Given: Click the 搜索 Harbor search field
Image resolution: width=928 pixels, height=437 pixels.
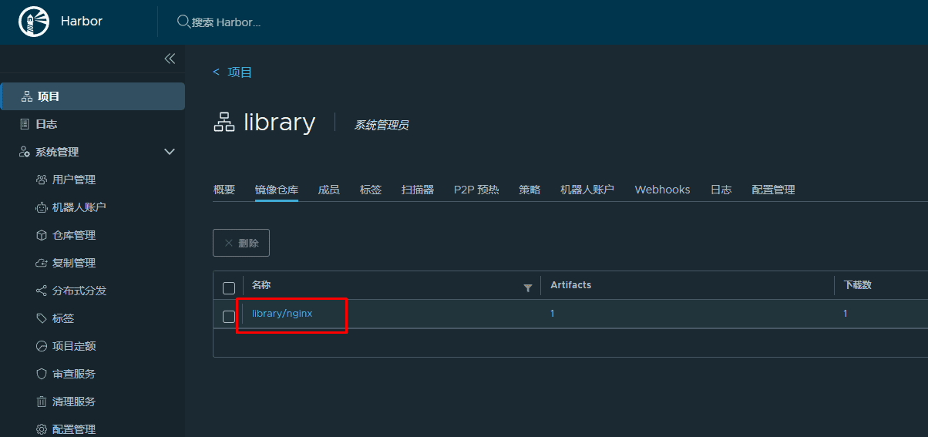Looking at the screenshot, I should pos(227,22).
